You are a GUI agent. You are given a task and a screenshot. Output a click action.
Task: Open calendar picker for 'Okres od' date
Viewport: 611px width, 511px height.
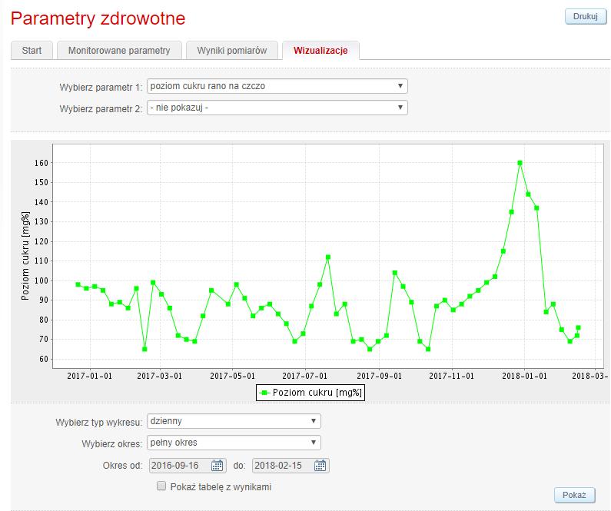(x=217, y=466)
